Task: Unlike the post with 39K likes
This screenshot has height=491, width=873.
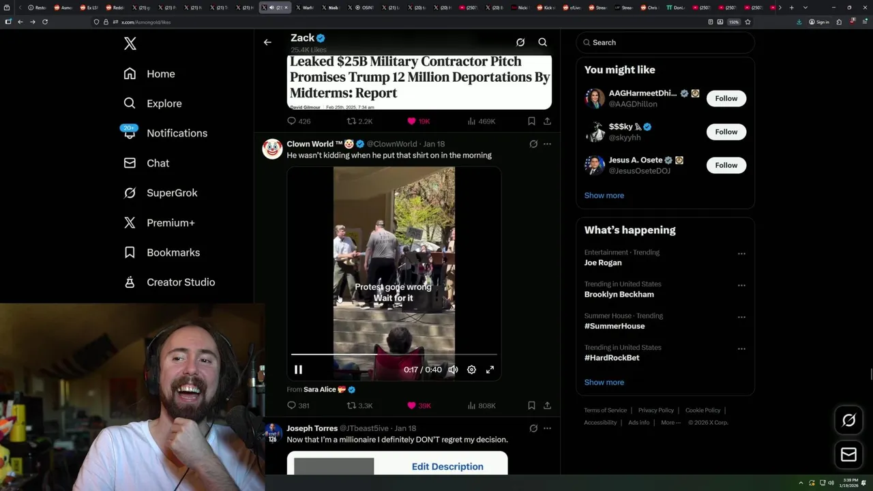Action: click(x=419, y=406)
